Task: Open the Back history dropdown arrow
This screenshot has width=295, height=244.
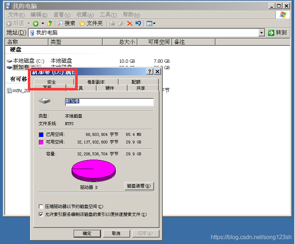Action: [x=29, y=24]
